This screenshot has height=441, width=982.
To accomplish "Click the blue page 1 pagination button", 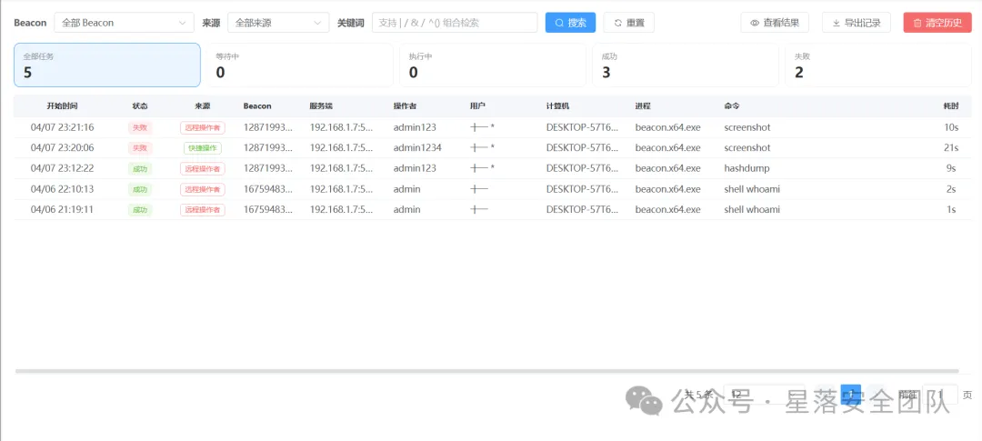I will 850,394.
